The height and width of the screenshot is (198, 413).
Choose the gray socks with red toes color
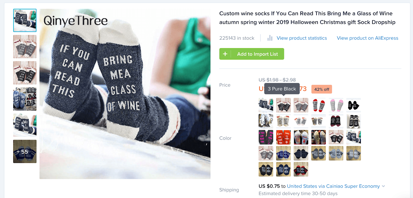point(319,105)
